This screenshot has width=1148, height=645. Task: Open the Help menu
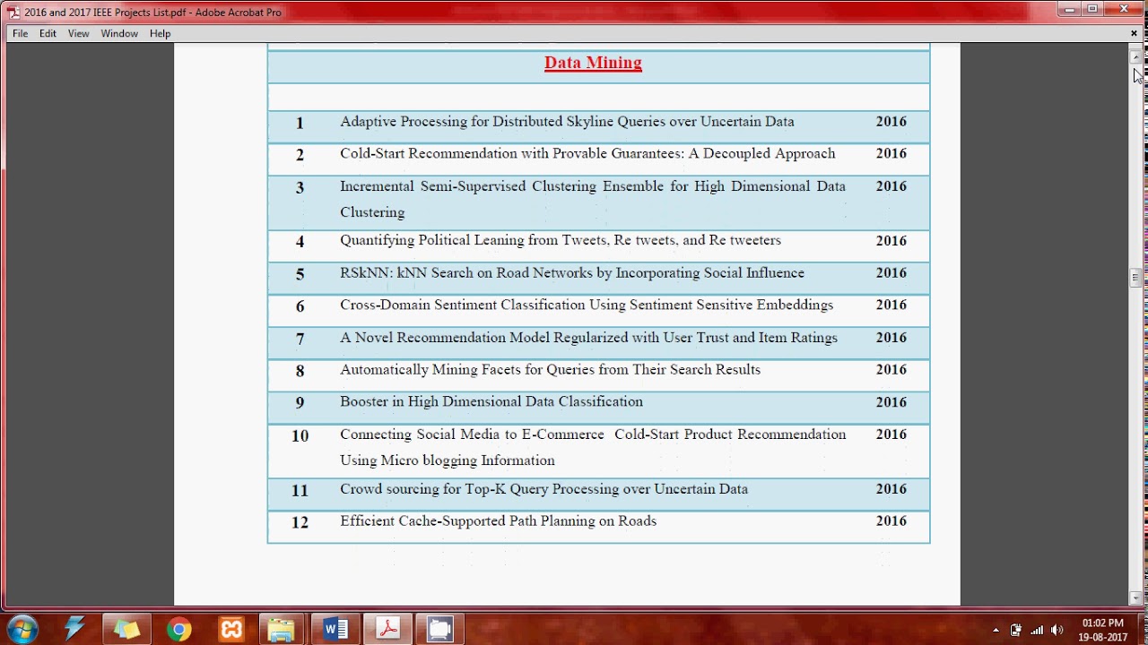pyautogui.click(x=161, y=33)
